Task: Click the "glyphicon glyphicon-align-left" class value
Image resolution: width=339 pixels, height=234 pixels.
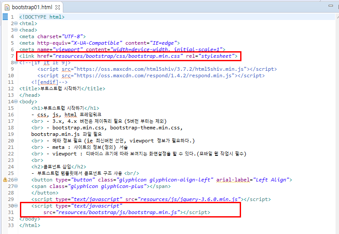Action: click(165, 180)
